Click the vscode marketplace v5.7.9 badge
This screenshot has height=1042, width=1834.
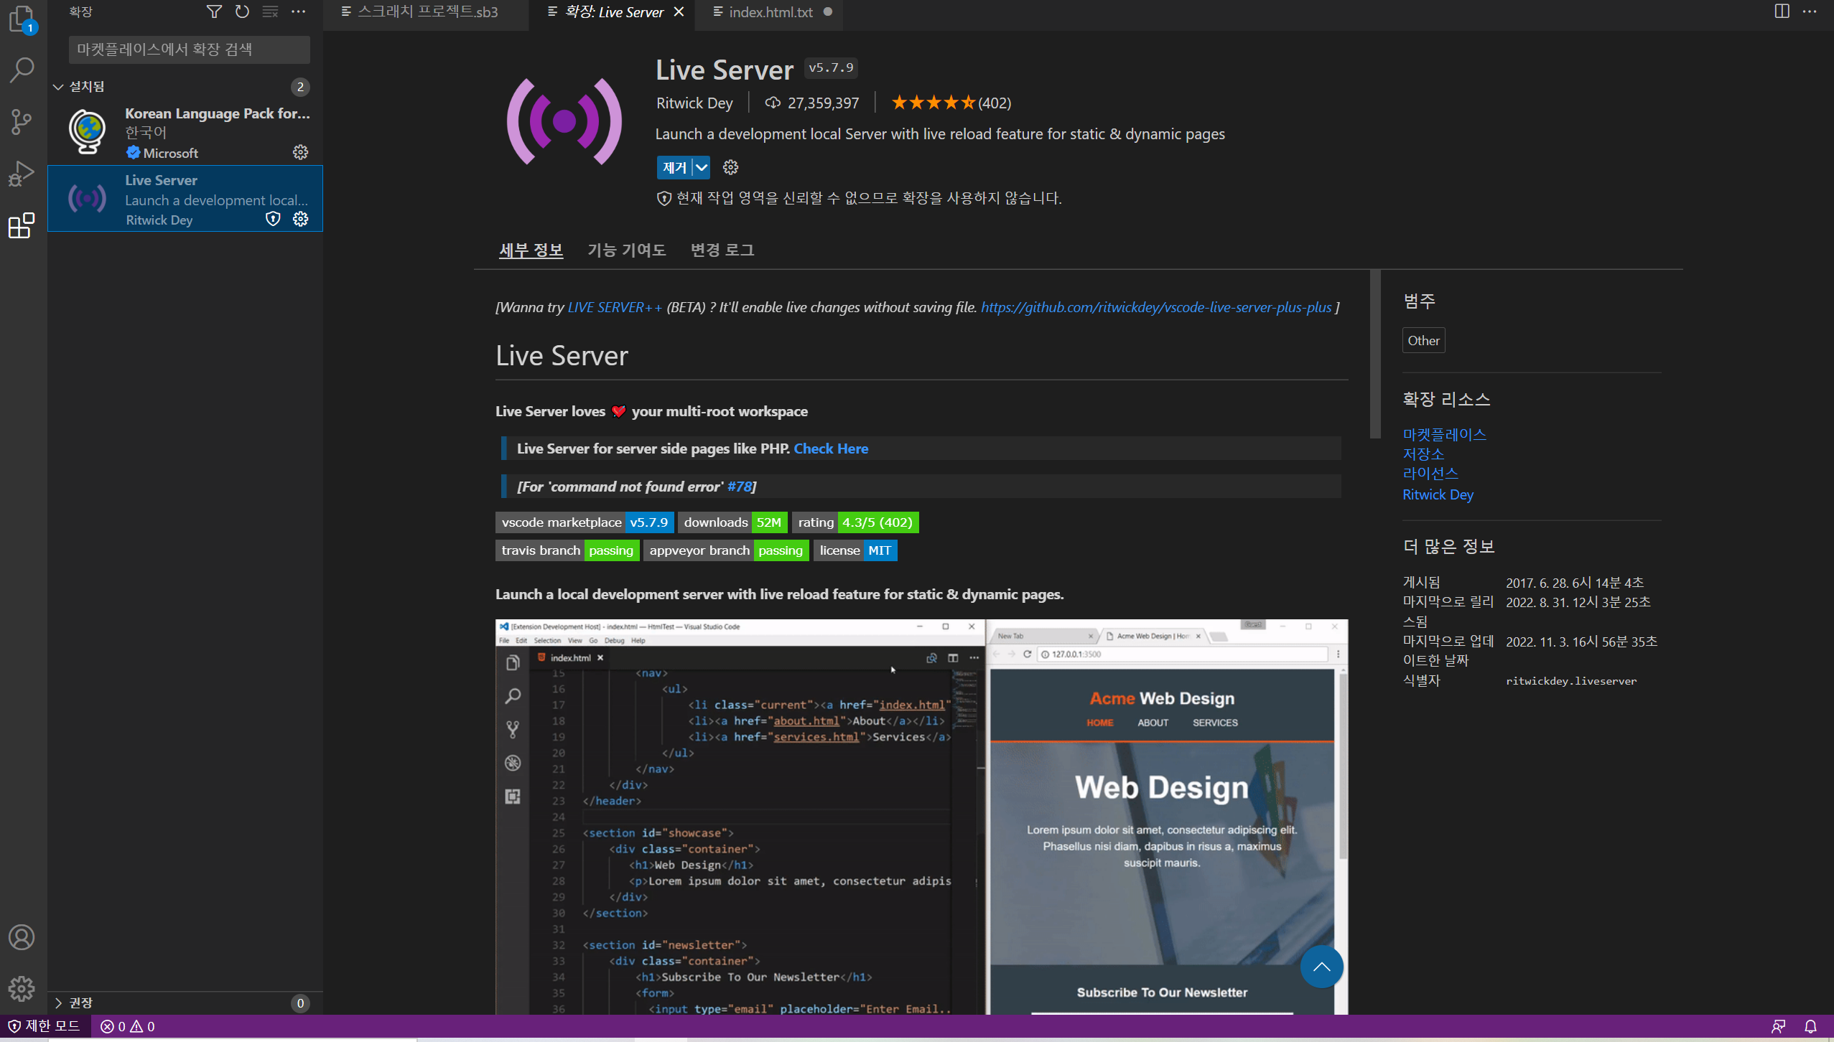pyautogui.click(x=585, y=522)
